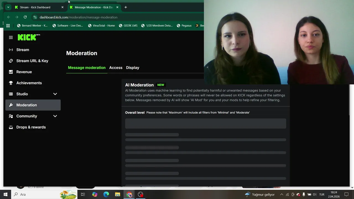This screenshot has width=354, height=199.
Task: Open the volume control icon
Action: 314,194
